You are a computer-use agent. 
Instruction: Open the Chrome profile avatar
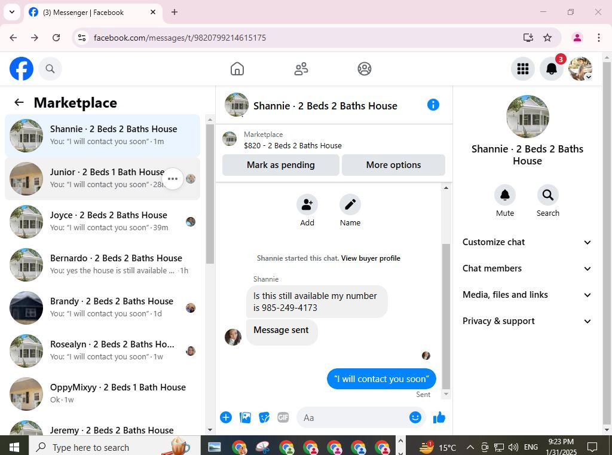(577, 38)
